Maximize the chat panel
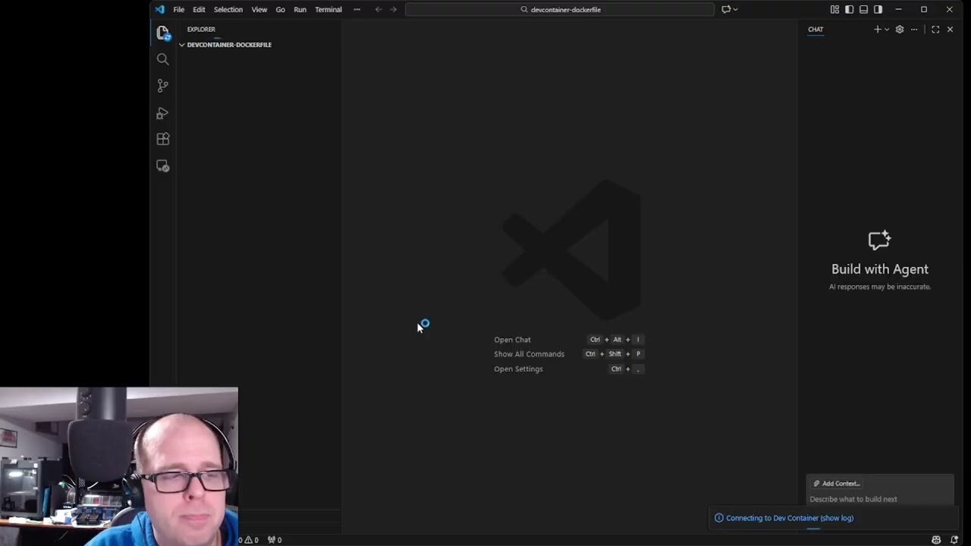 coord(935,30)
